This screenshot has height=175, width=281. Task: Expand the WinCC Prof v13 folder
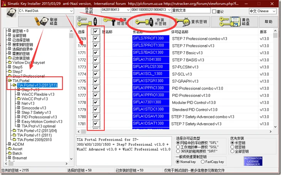pos(35,99)
